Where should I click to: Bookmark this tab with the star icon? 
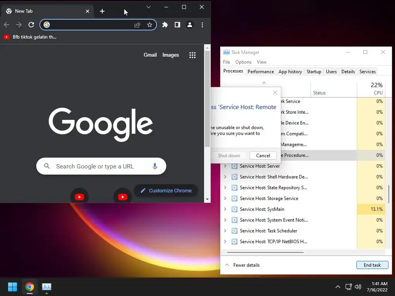click(150, 25)
